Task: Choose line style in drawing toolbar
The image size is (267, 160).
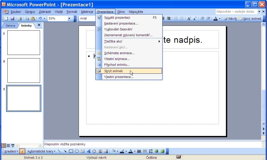Action: coord(139,151)
